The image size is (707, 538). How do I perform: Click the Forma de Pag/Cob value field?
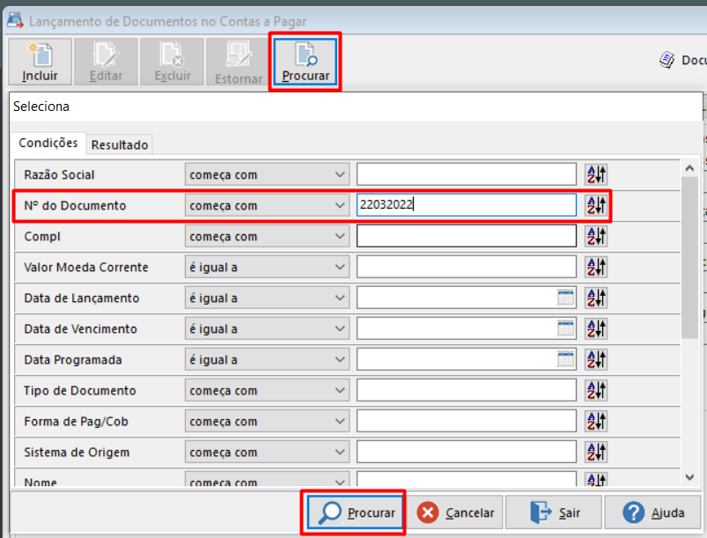click(467, 421)
